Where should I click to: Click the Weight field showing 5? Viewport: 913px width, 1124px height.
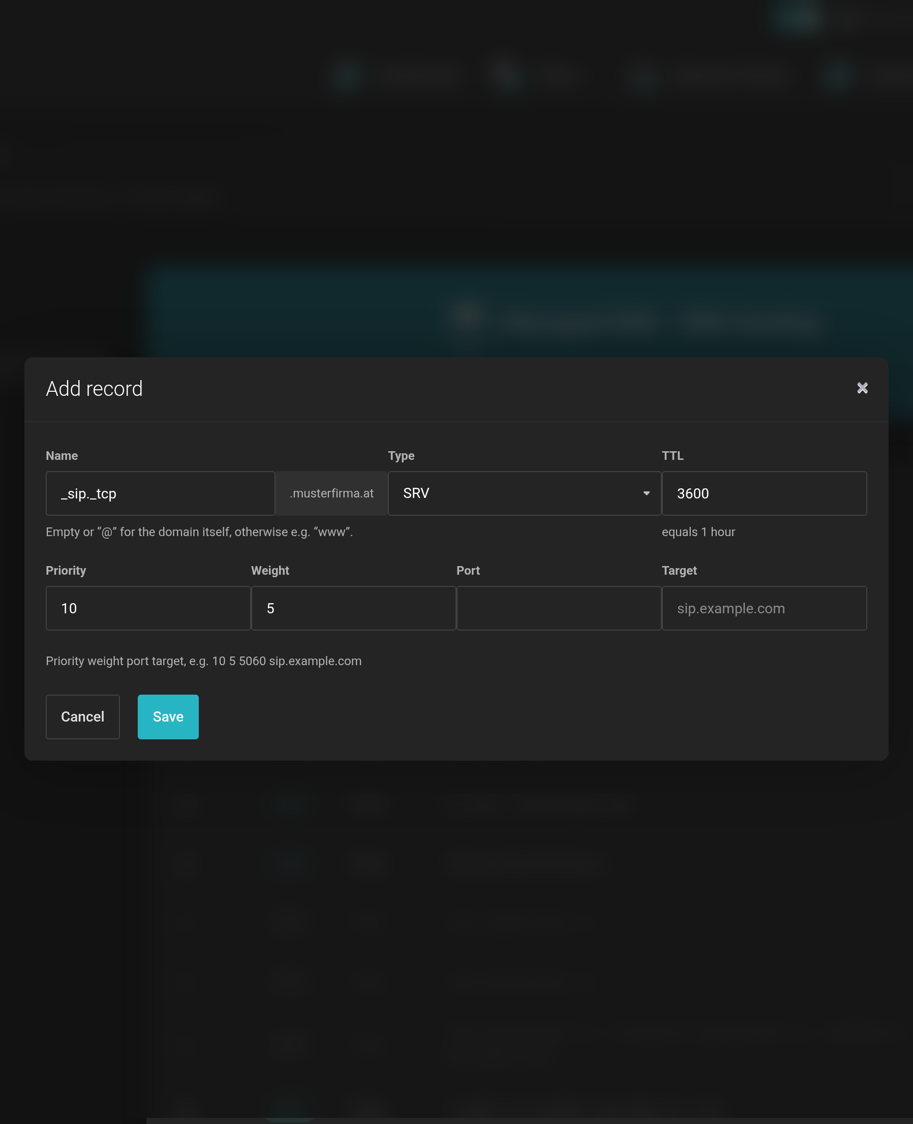(x=353, y=608)
